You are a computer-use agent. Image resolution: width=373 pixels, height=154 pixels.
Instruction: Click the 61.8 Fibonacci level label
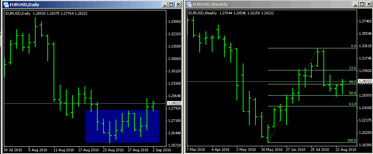coord(353,104)
